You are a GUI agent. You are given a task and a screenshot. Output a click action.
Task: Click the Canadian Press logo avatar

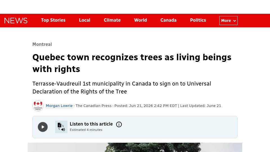click(x=38, y=106)
